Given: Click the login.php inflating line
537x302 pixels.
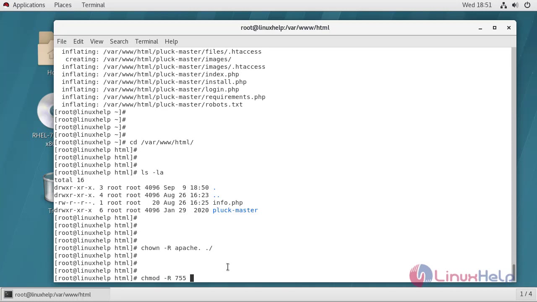Looking at the screenshot, I should click(x=150, y=89).
